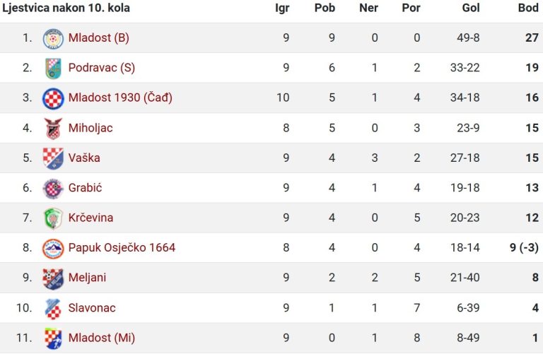Click the Bod column header
The image size is (543, 354).
tap(528, 8)
